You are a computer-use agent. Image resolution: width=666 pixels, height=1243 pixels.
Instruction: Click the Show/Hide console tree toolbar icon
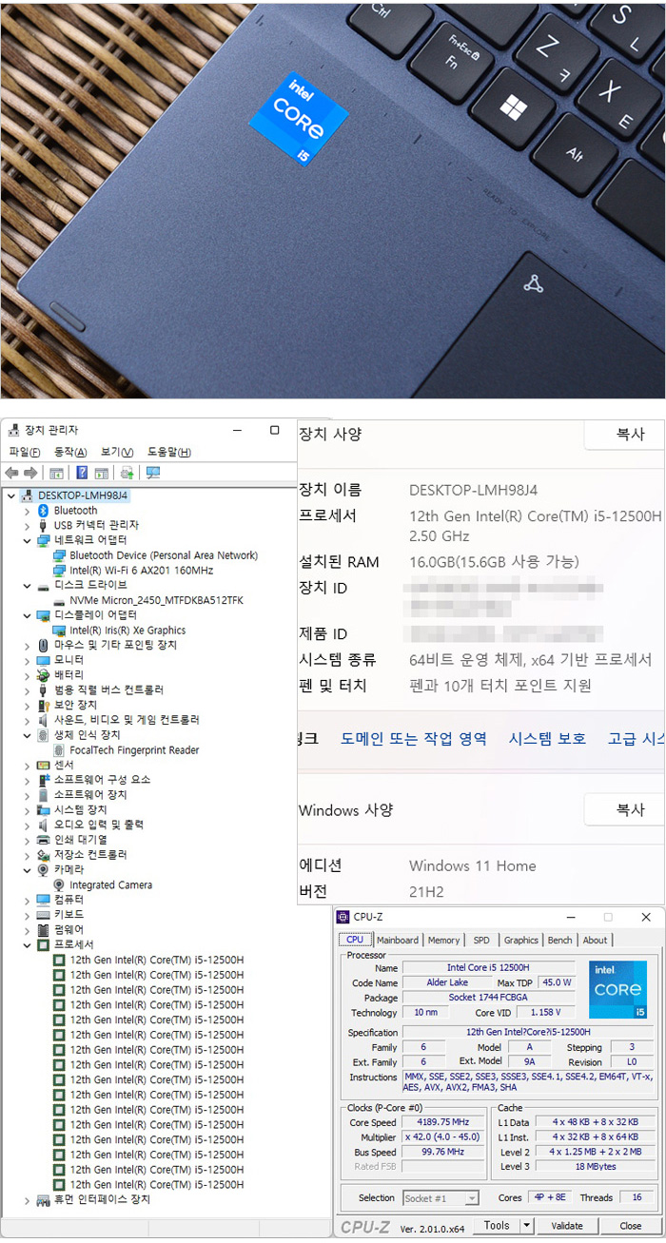[x=56, y=473]
